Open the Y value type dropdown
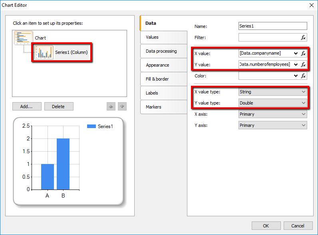 click(x=272, y=103)
